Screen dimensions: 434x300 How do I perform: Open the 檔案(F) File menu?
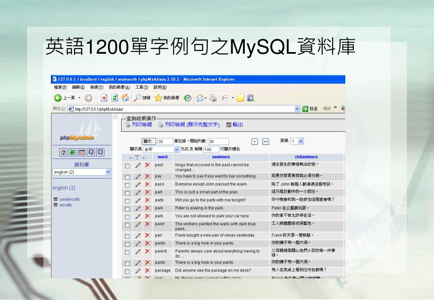click(60, 87)
